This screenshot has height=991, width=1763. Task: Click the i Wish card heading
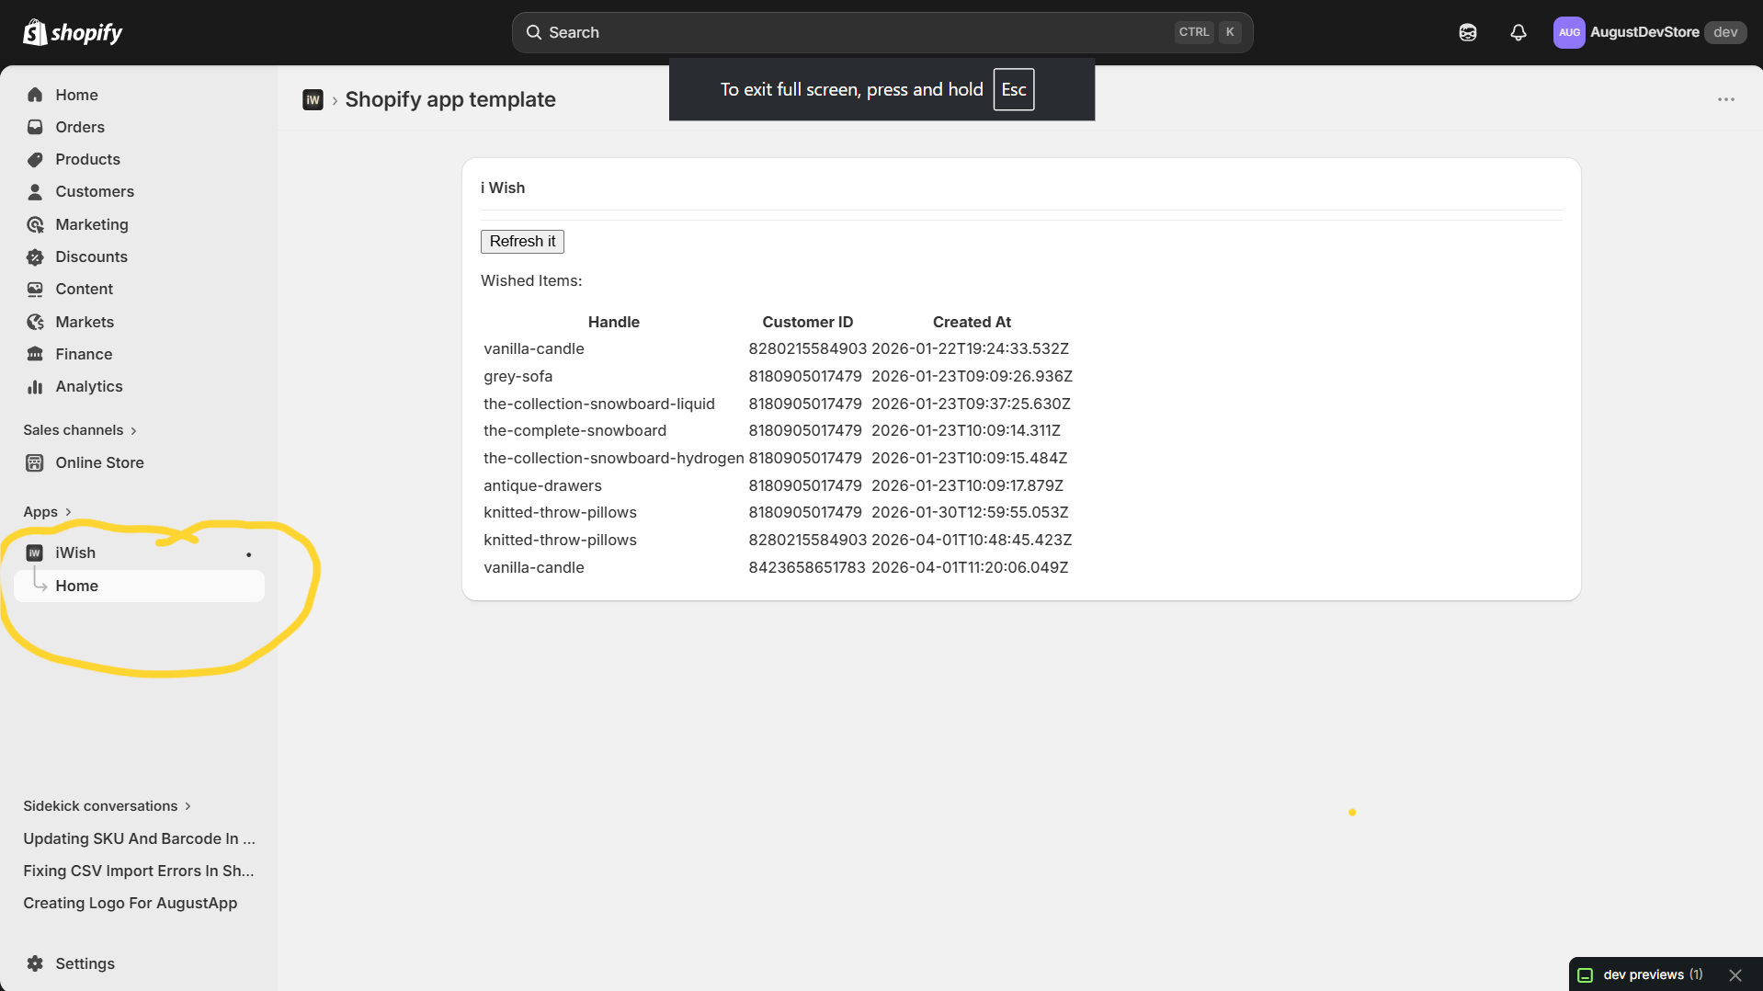click(503, 188)
